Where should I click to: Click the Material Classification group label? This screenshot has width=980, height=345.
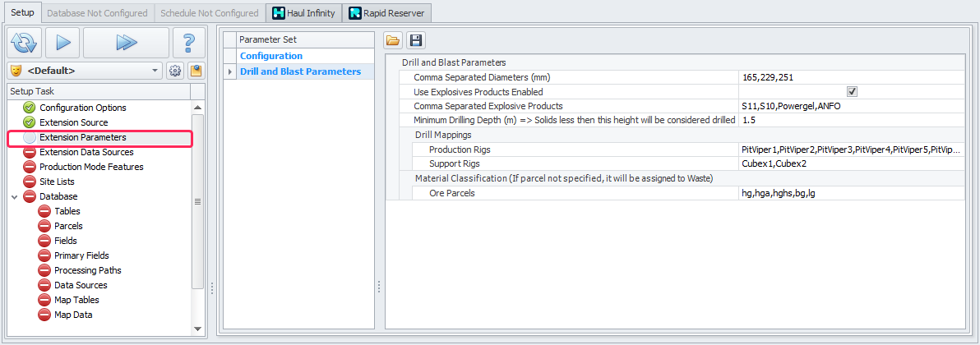coord(564,178)
